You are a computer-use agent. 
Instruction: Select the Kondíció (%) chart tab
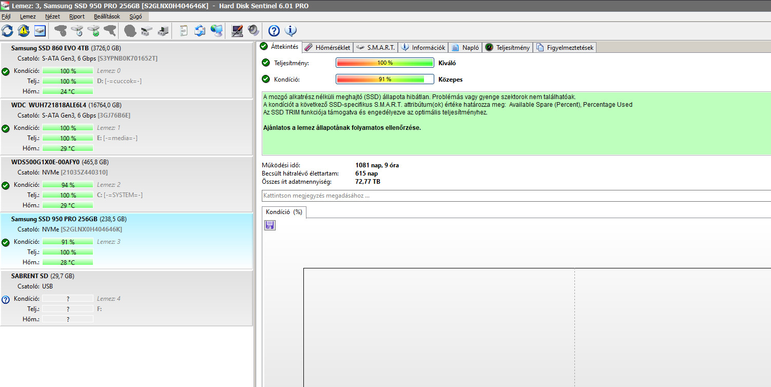tap(284, 212)
